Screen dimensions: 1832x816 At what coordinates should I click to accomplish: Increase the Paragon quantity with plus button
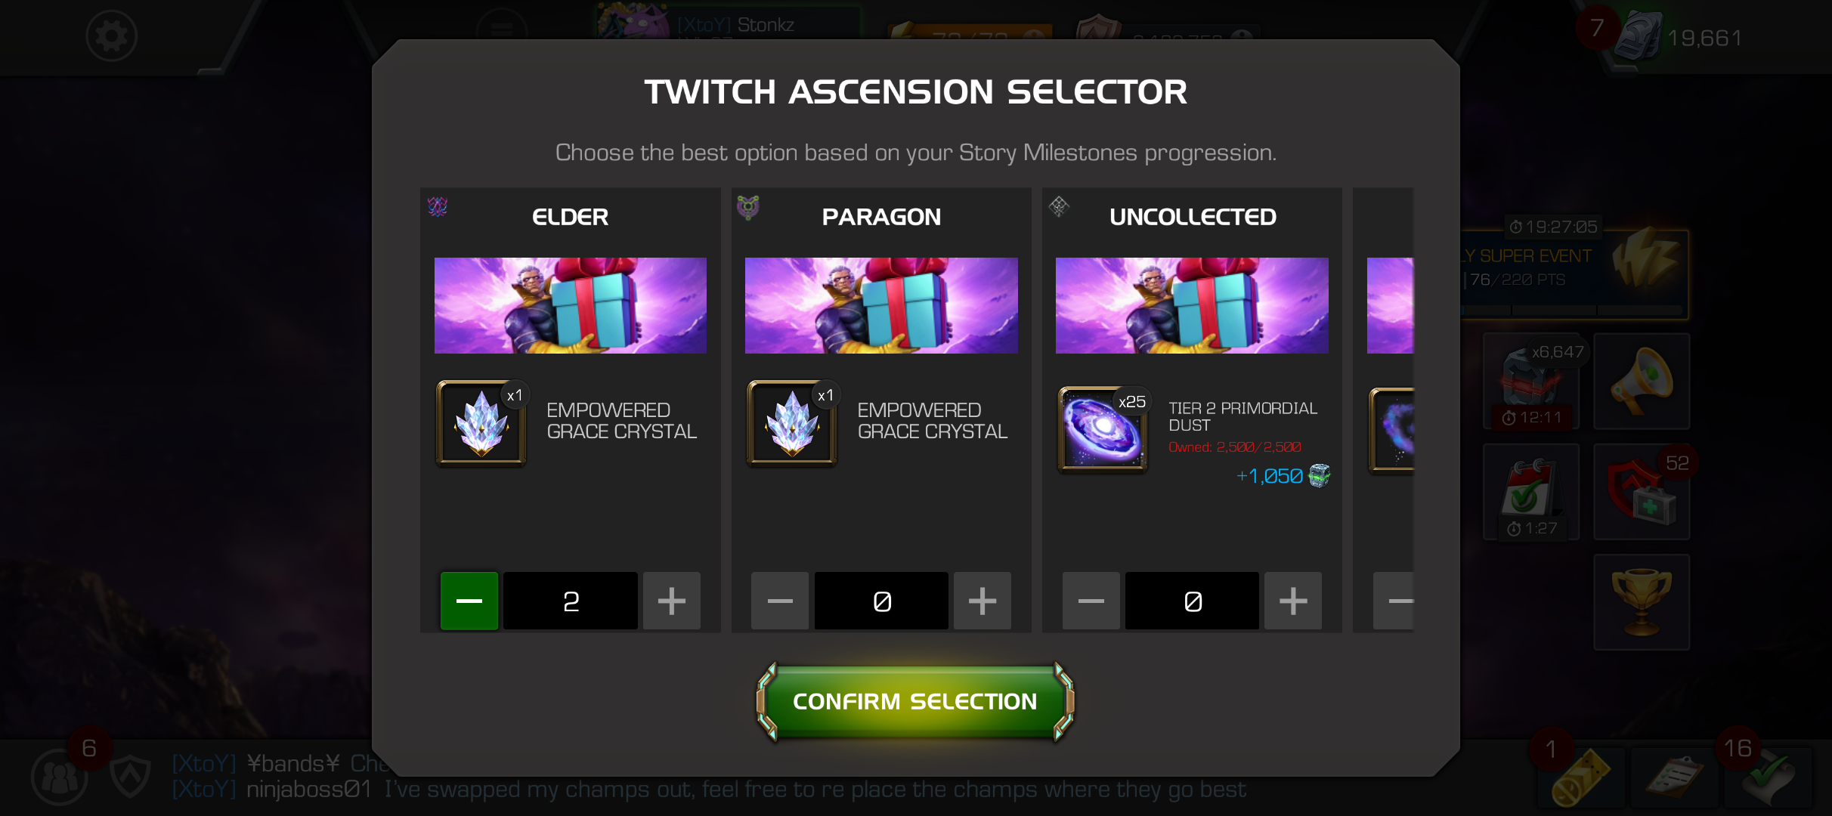tap(983, 601)
